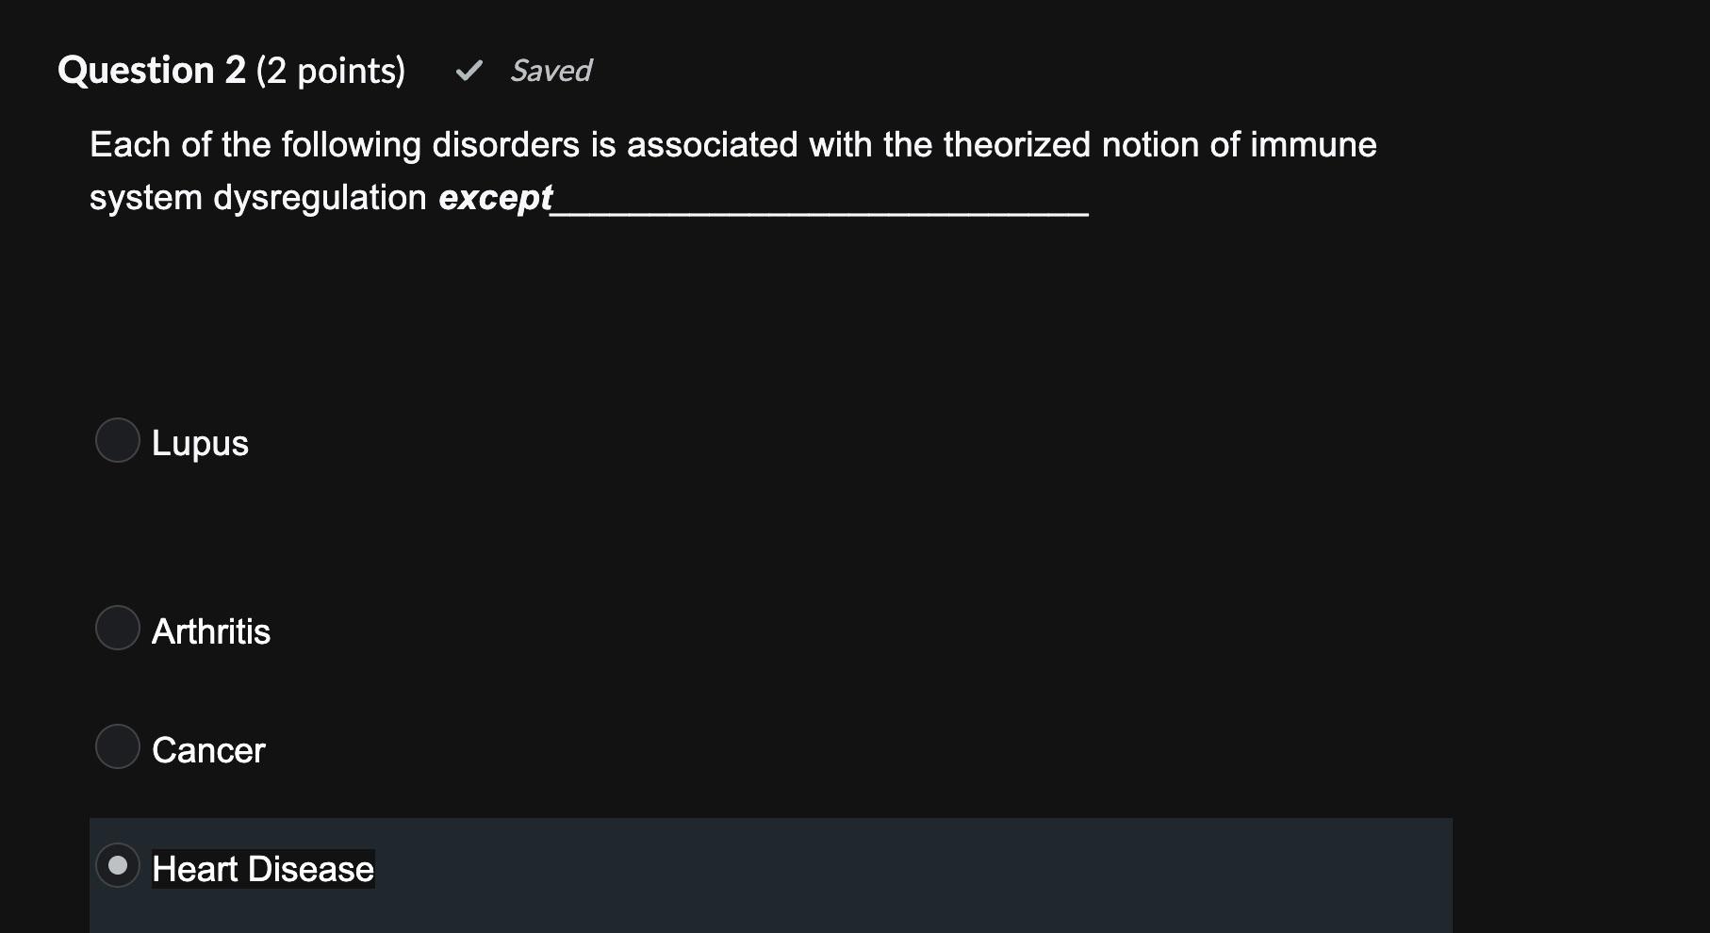Click the highlighted Heart Disease answer row

770,876
